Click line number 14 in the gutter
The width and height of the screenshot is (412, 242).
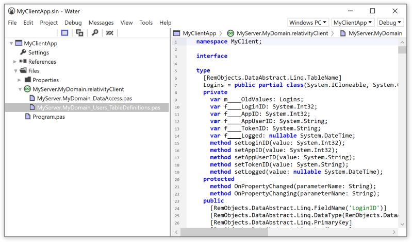click(x=177, y=136)
